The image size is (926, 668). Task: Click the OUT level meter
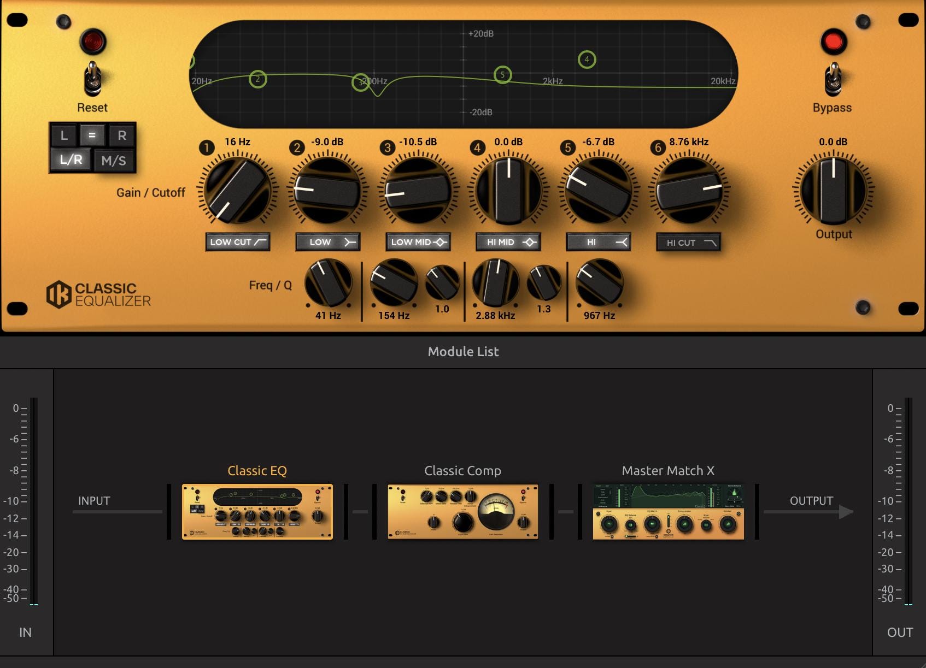[x=908, y=501]
